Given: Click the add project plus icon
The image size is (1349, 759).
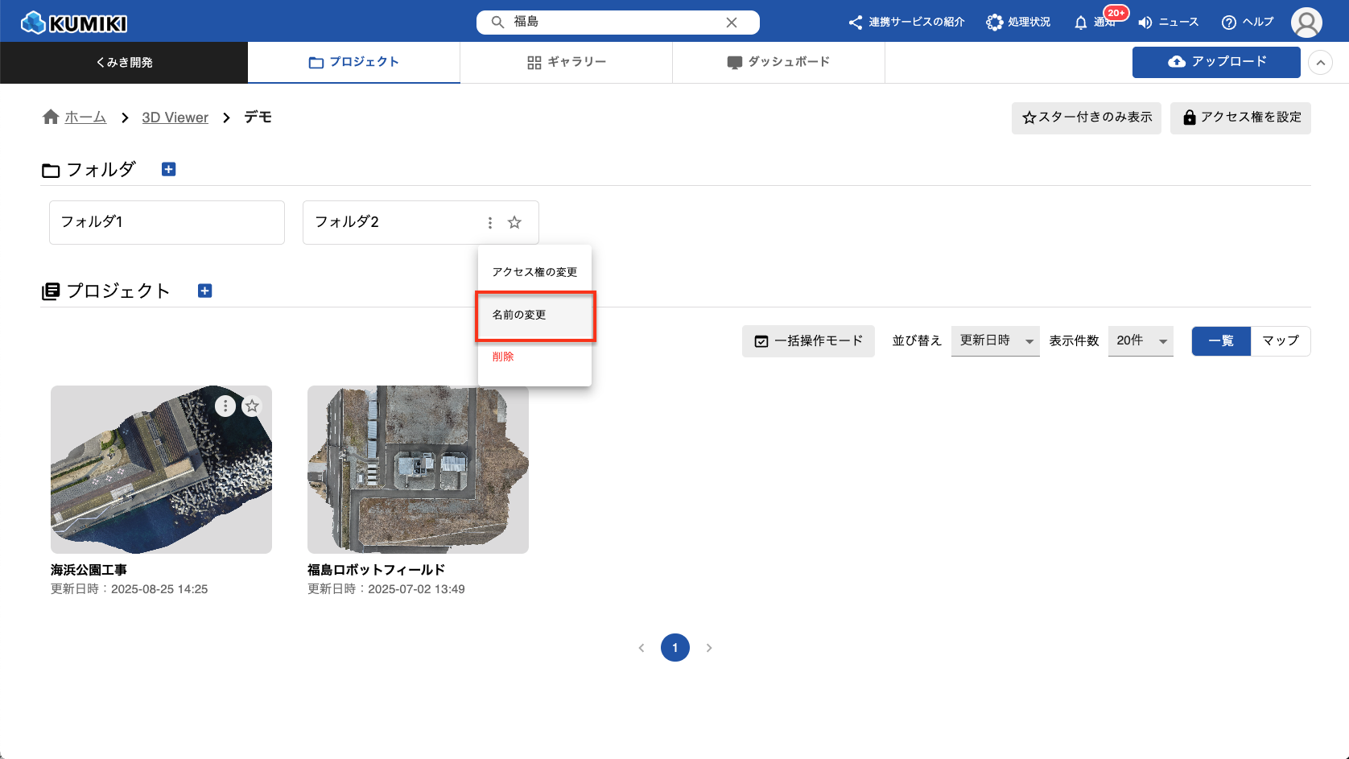Looking at the screenshot, I should pos(204,291).
